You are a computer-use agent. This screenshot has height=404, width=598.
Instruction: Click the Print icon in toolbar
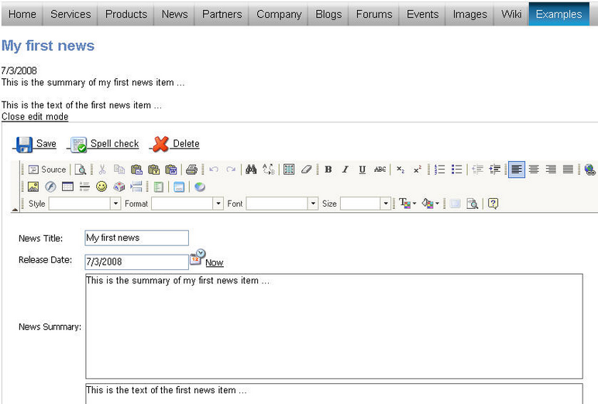coord(191,169)
